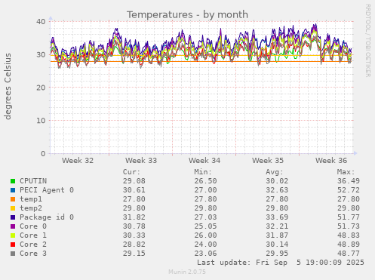Click the Week 33 axis label
Viewport: 375px width, 280px height.
pos(141,161)
